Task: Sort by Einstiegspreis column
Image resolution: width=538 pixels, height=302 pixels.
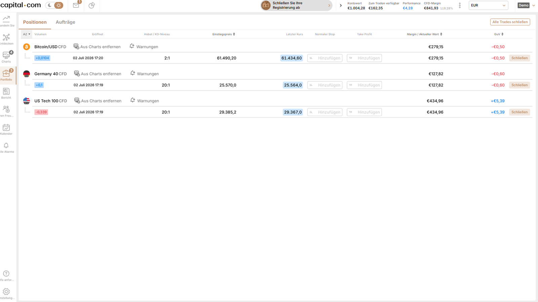Action: (224, 34)
